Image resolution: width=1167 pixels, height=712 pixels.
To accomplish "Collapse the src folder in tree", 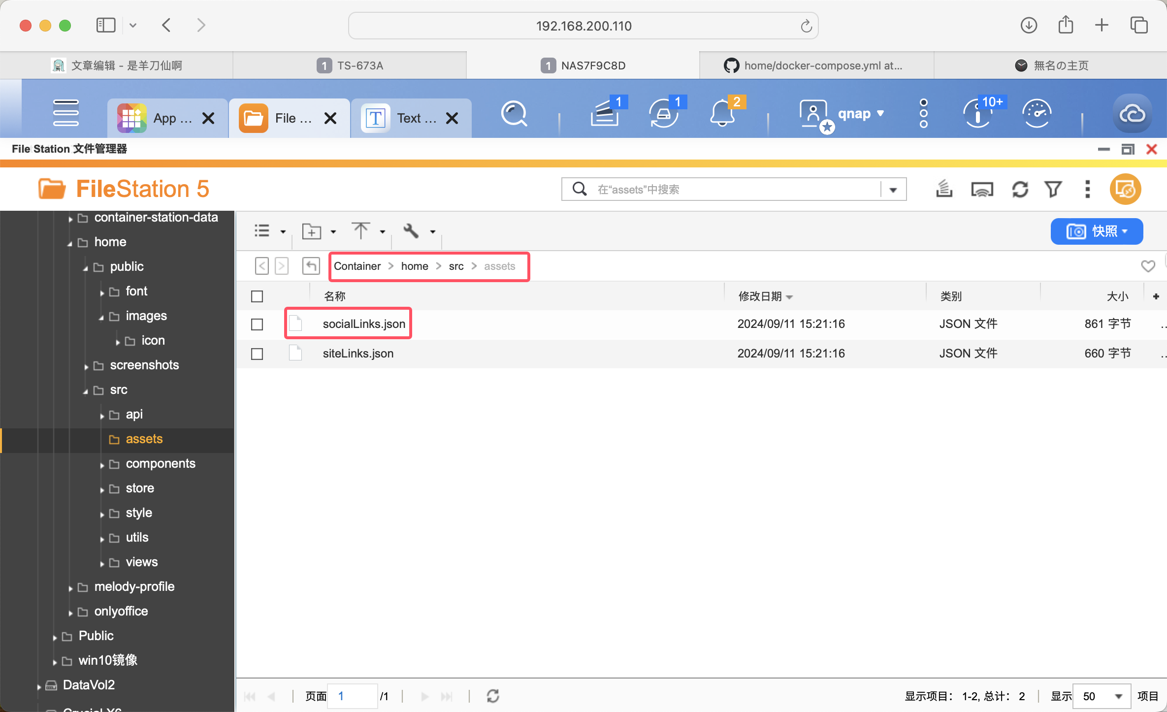I will coord(86,391).
